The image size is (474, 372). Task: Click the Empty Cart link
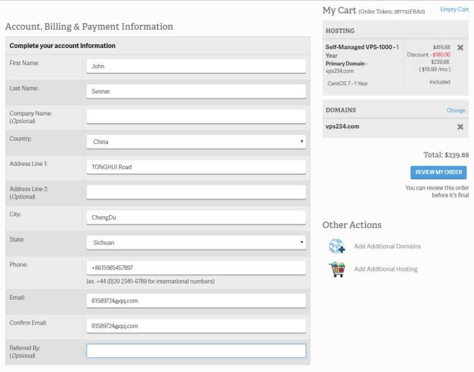454,9
